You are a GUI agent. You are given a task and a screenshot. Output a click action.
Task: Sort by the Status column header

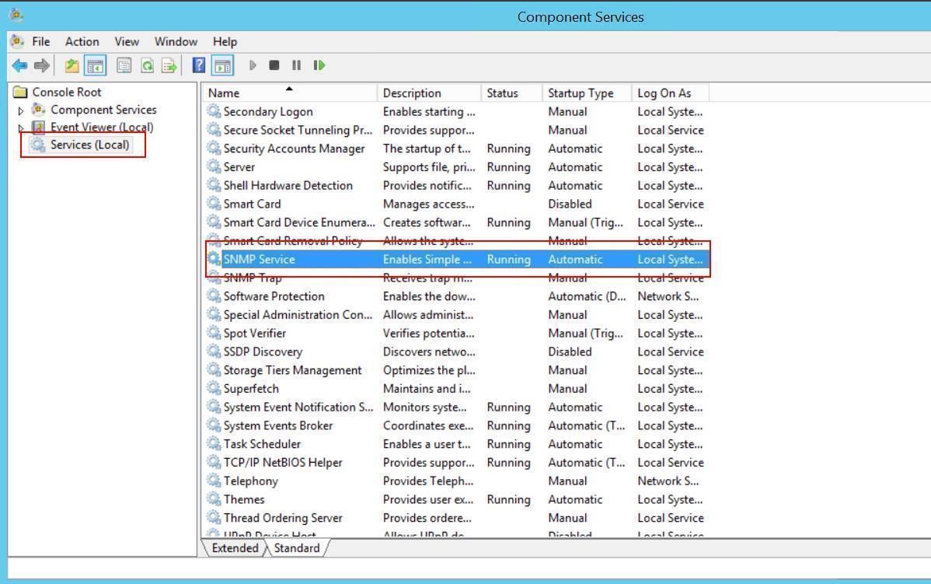[x=512, y=93]
